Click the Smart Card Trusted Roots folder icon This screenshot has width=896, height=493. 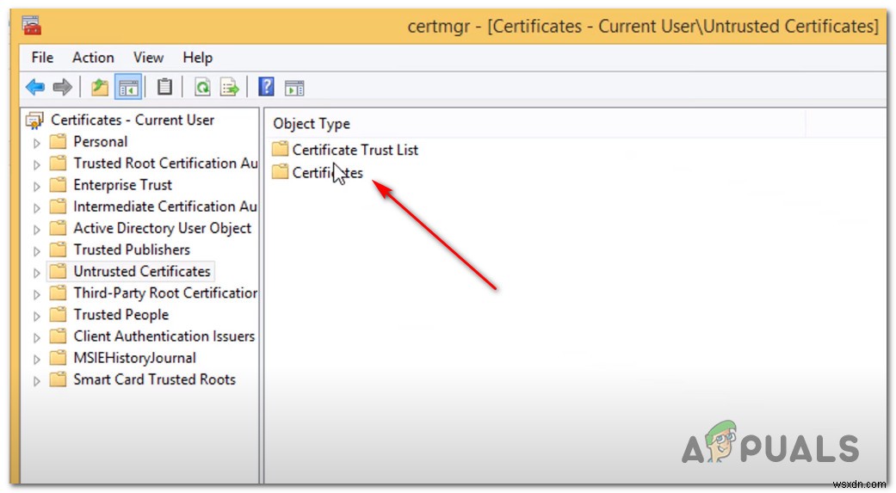tap(58, 380)
